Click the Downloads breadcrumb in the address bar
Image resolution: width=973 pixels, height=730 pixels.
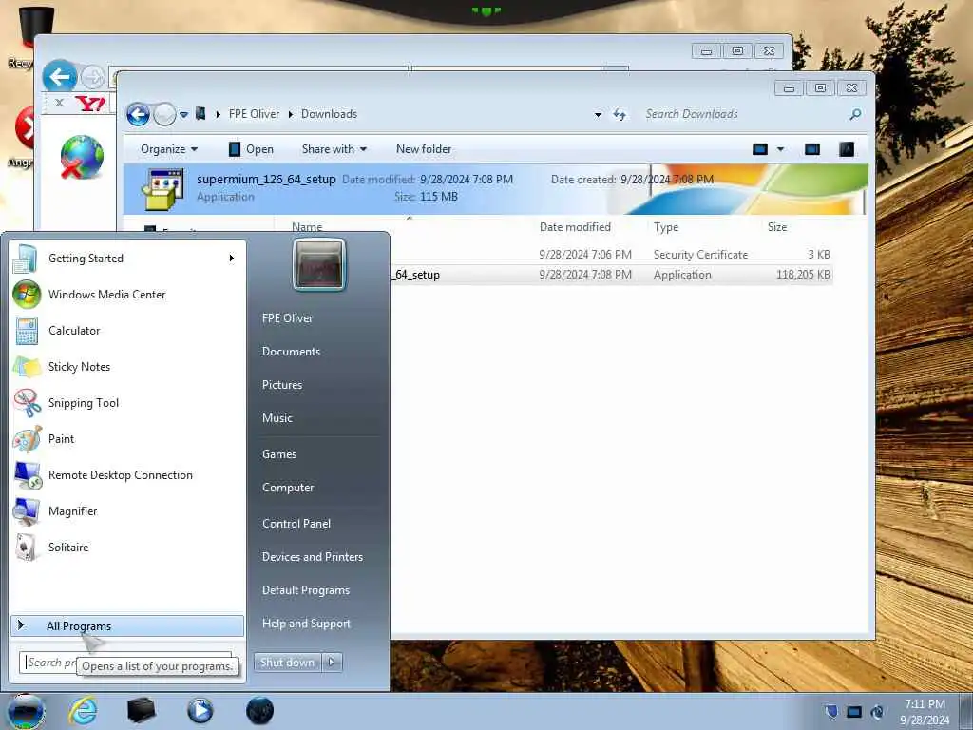(x=329, y=114)
